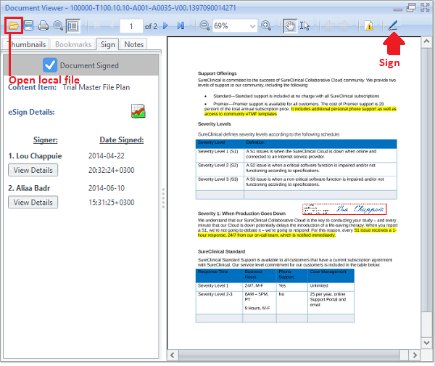
Task: Toggle the Document Signed checkbox
Action: point(50,65)
